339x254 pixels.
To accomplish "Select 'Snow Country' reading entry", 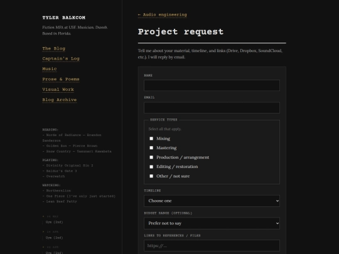I will coord(77,151).
